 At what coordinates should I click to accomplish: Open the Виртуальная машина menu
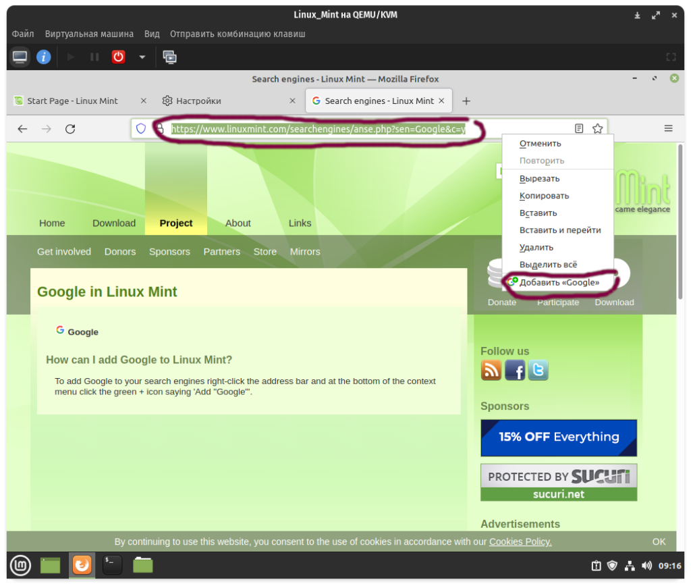point(89,34)
